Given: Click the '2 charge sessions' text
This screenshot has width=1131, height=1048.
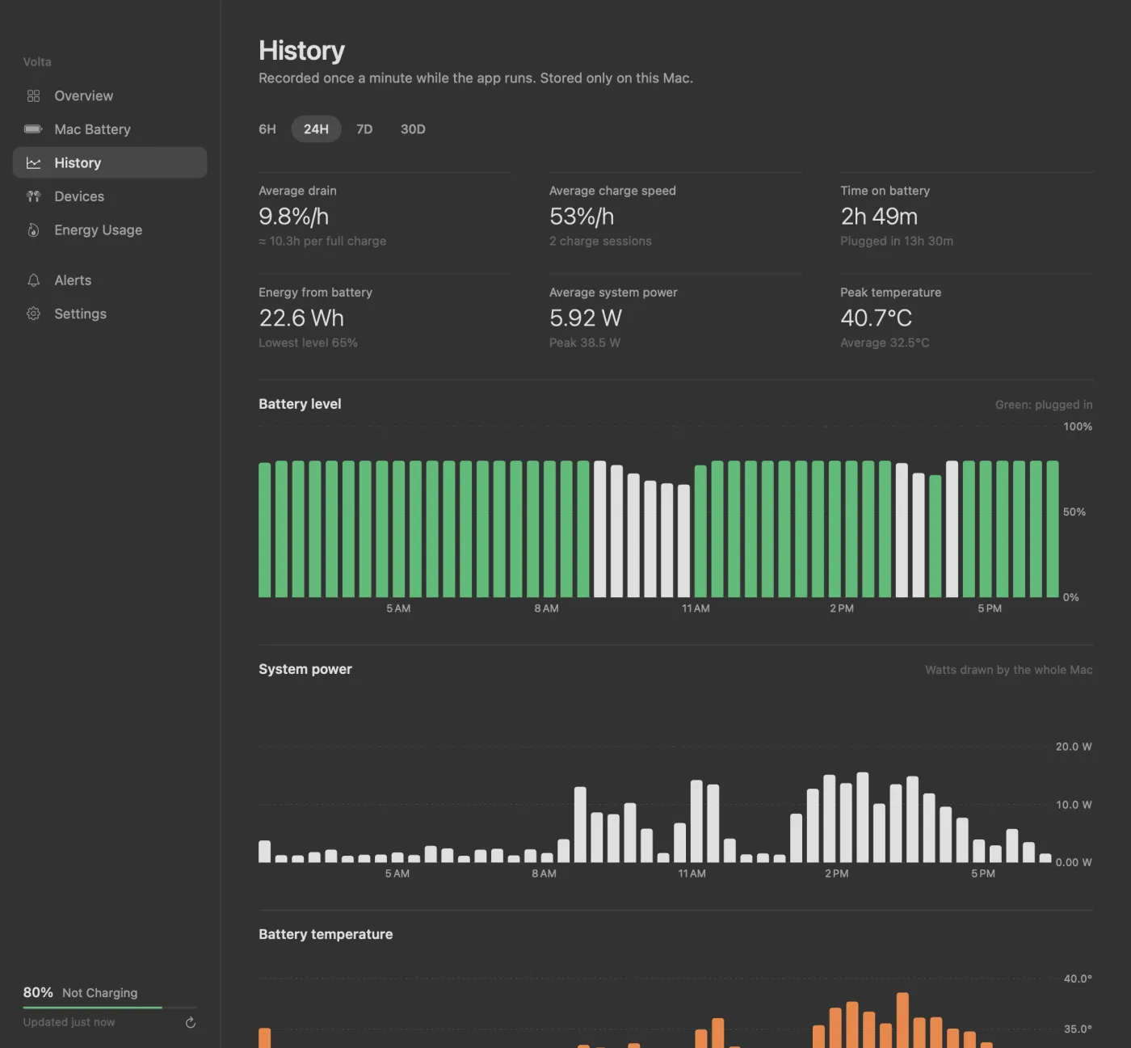Looking at the screenshot, I should tap(600, 241).
